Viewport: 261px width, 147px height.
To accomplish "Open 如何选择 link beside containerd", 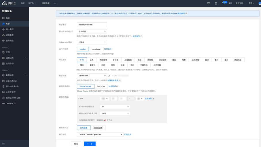I will [x=108, y=49].
